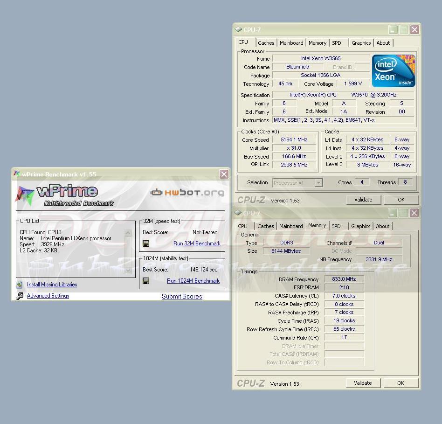Open Graphics tab in lower CPU-Z window

pos(360,226)
